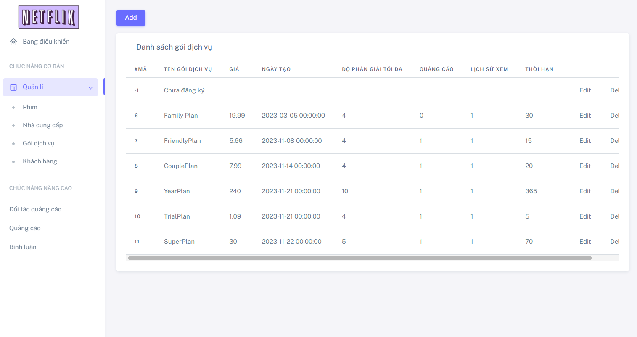Select the FriendlyPlan name cell

click(x=182, y=141)
